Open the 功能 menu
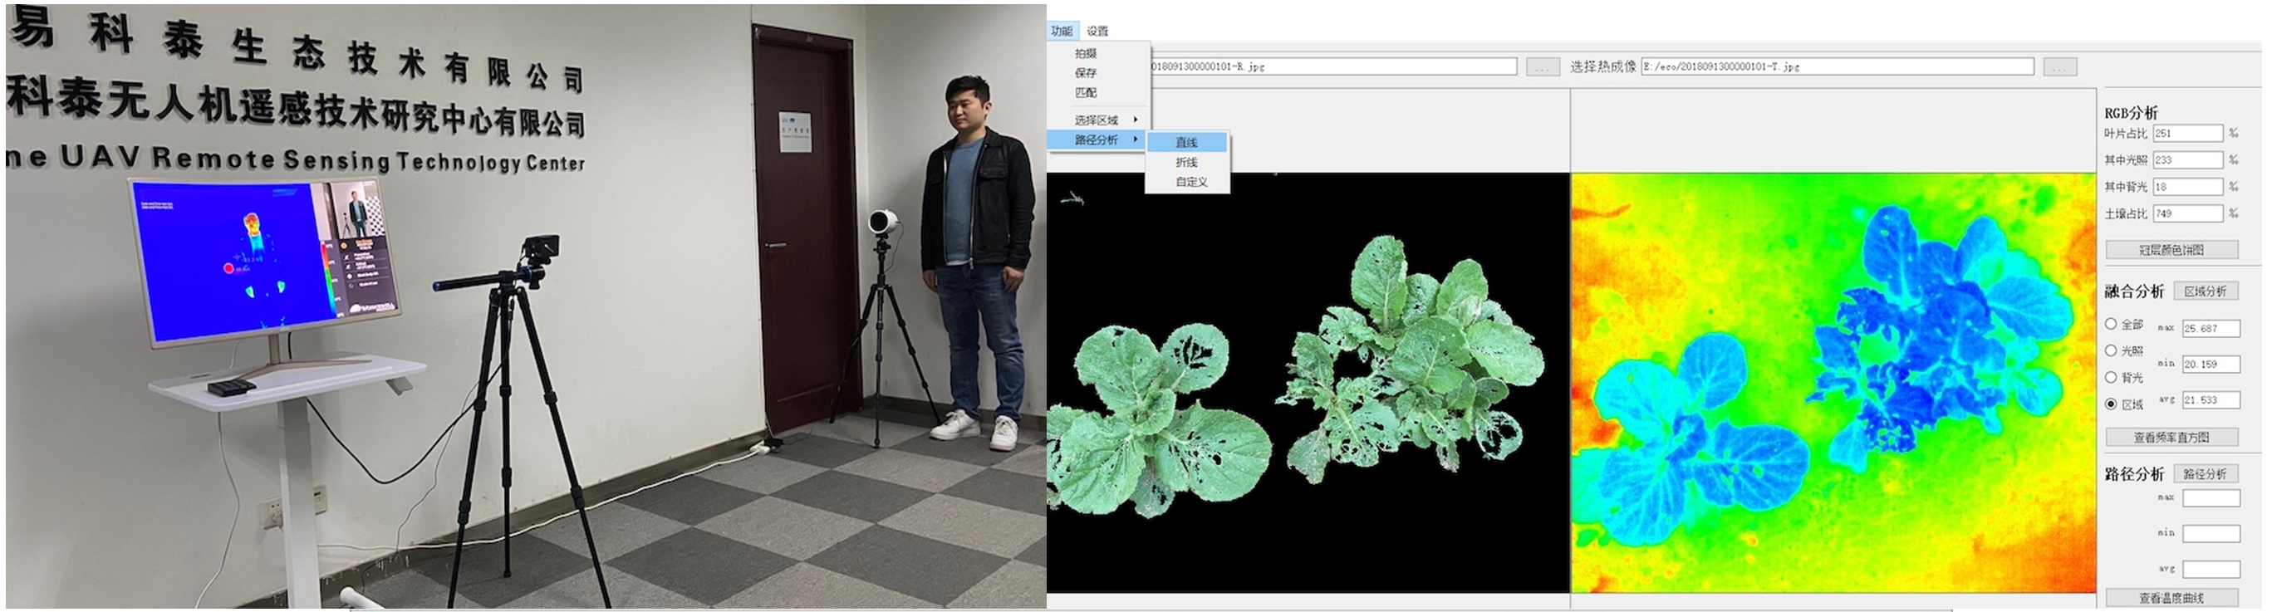 point(1061,31)
